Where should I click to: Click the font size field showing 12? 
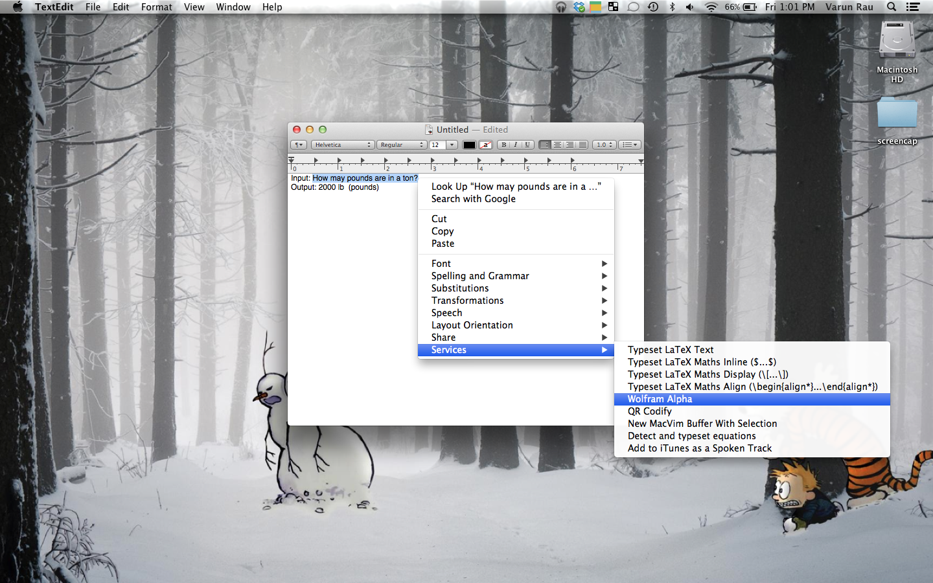click(437, 145)
